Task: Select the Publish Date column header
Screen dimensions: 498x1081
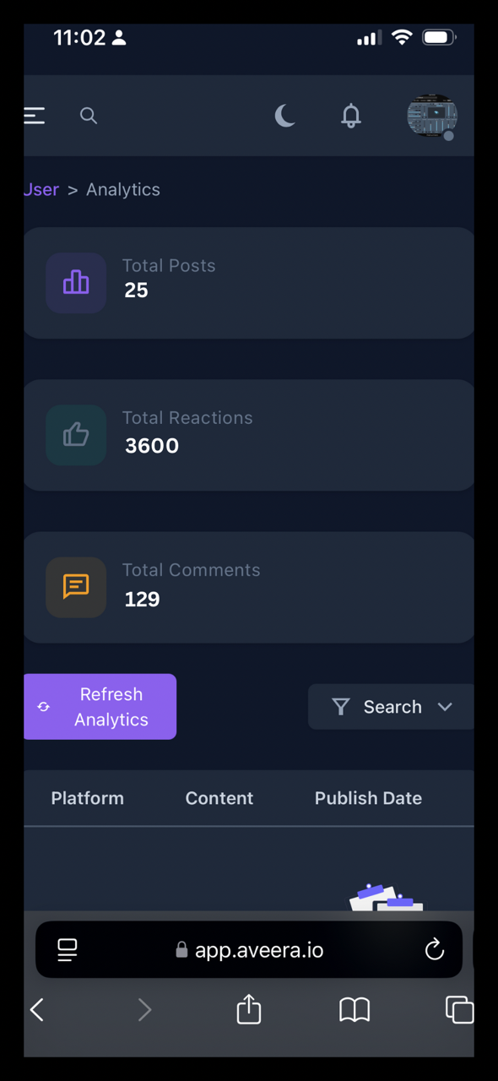Action: pos(368,798)
